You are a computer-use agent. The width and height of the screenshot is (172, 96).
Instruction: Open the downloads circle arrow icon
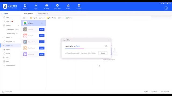166,8
